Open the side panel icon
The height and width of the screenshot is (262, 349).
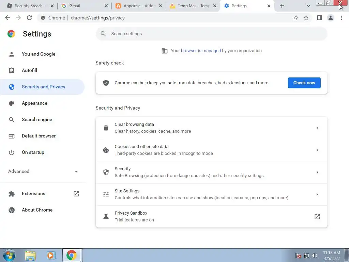coord(320,18)
